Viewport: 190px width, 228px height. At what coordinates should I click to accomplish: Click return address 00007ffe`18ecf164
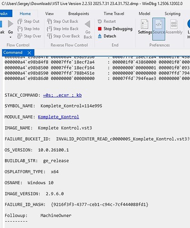coord(73,67)
